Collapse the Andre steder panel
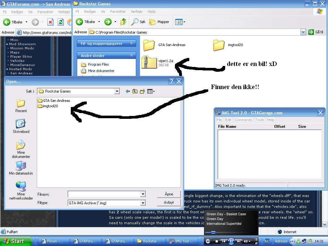 131,56
